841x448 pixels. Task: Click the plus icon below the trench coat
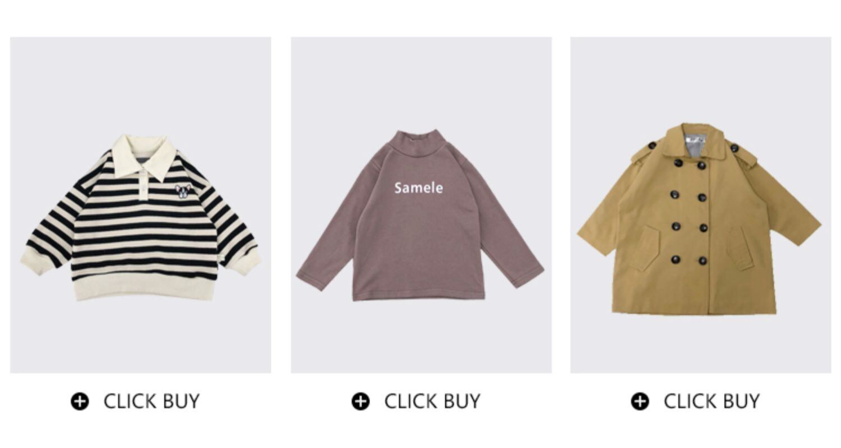(x=640, y=402)
